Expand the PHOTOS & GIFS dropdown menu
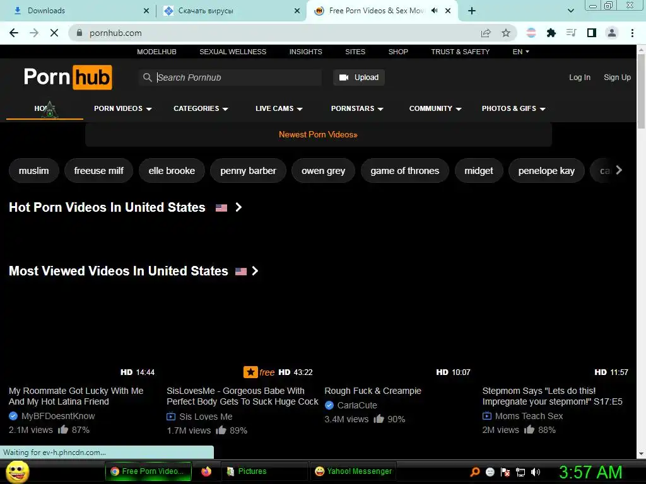 coord(514,108)
